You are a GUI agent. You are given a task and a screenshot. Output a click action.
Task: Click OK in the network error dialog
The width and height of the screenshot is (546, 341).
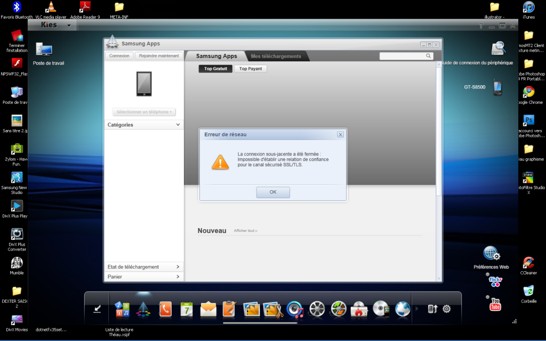273,192
